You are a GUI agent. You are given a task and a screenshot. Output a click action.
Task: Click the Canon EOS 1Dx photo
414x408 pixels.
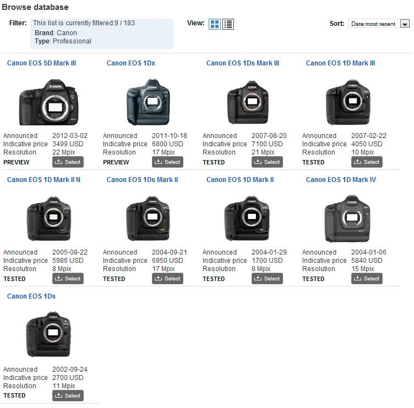click(148, 102)
